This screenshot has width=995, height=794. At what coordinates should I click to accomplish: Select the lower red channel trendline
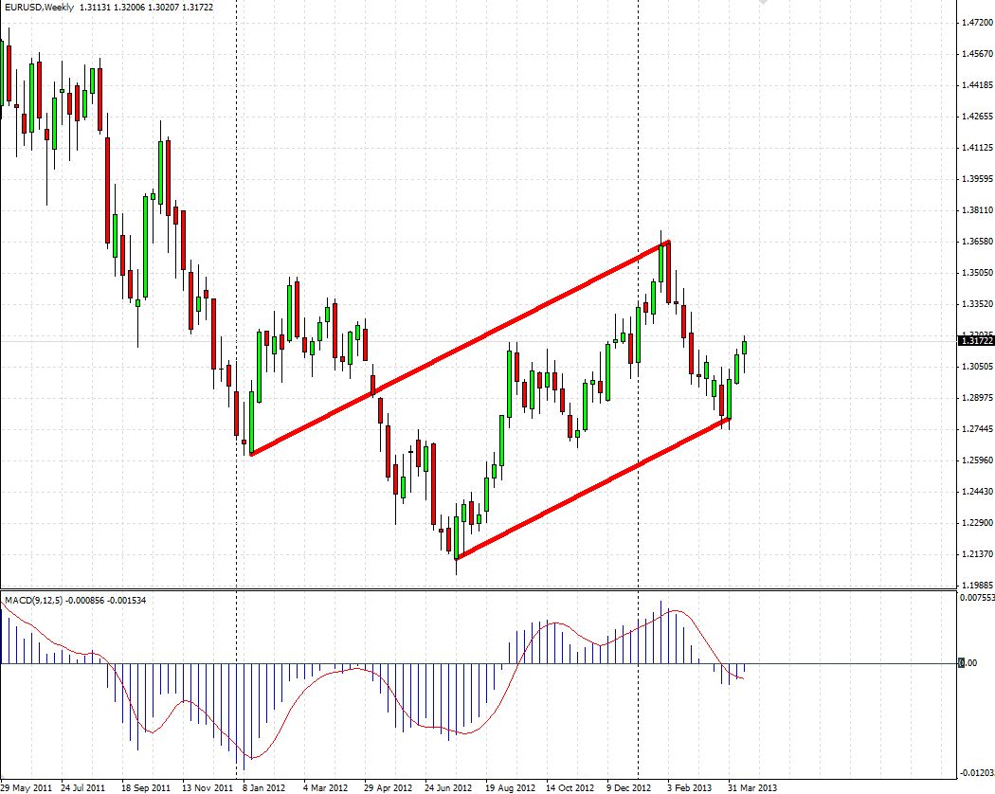(593, 488)
